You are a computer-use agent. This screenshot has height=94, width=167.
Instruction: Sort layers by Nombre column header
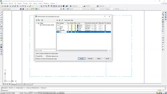(63, 23)
